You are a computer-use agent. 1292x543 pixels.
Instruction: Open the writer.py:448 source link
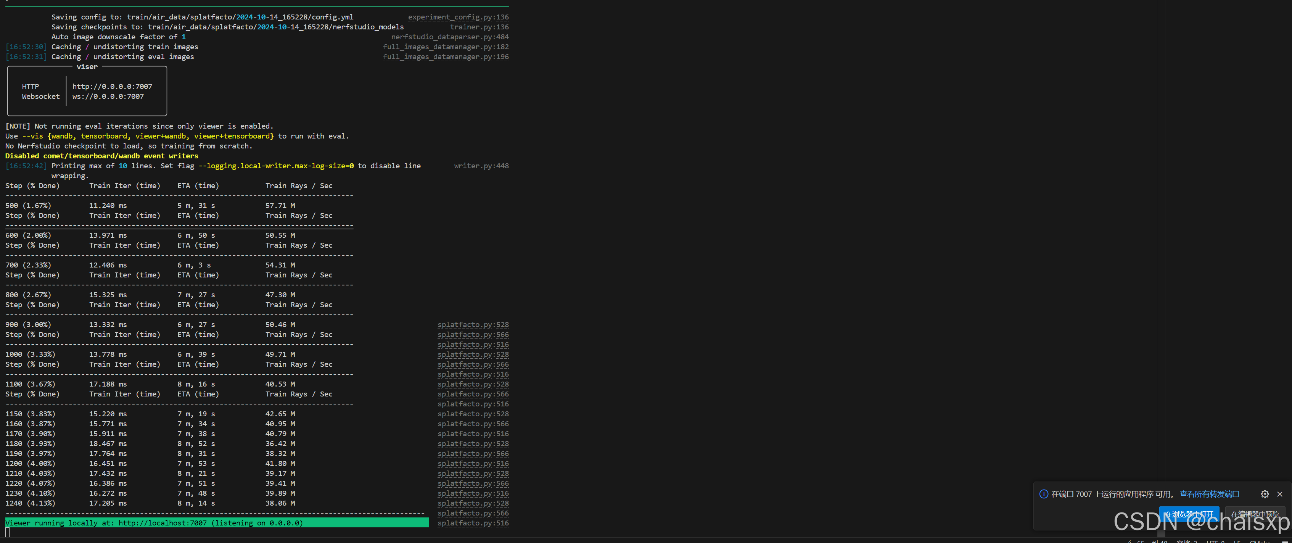481,166
